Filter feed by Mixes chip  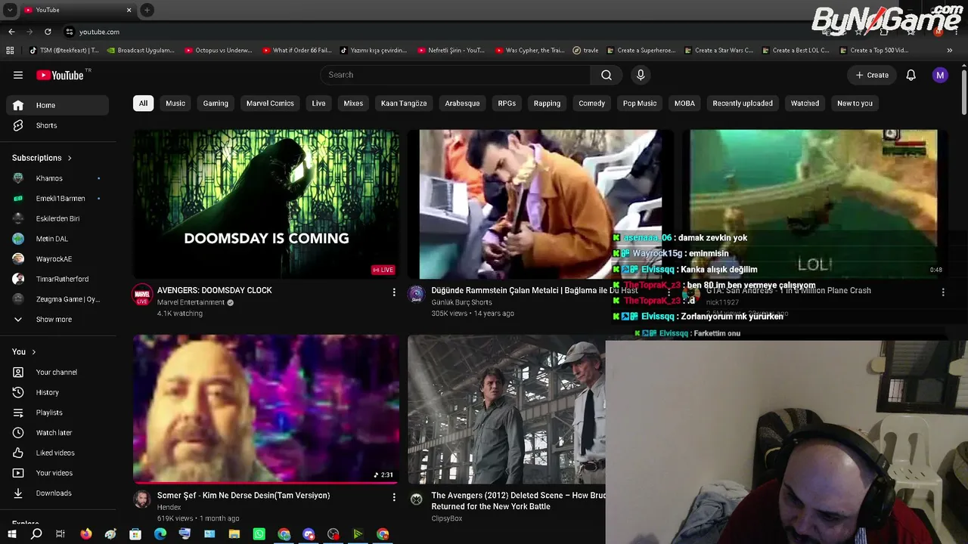[353, 104]
